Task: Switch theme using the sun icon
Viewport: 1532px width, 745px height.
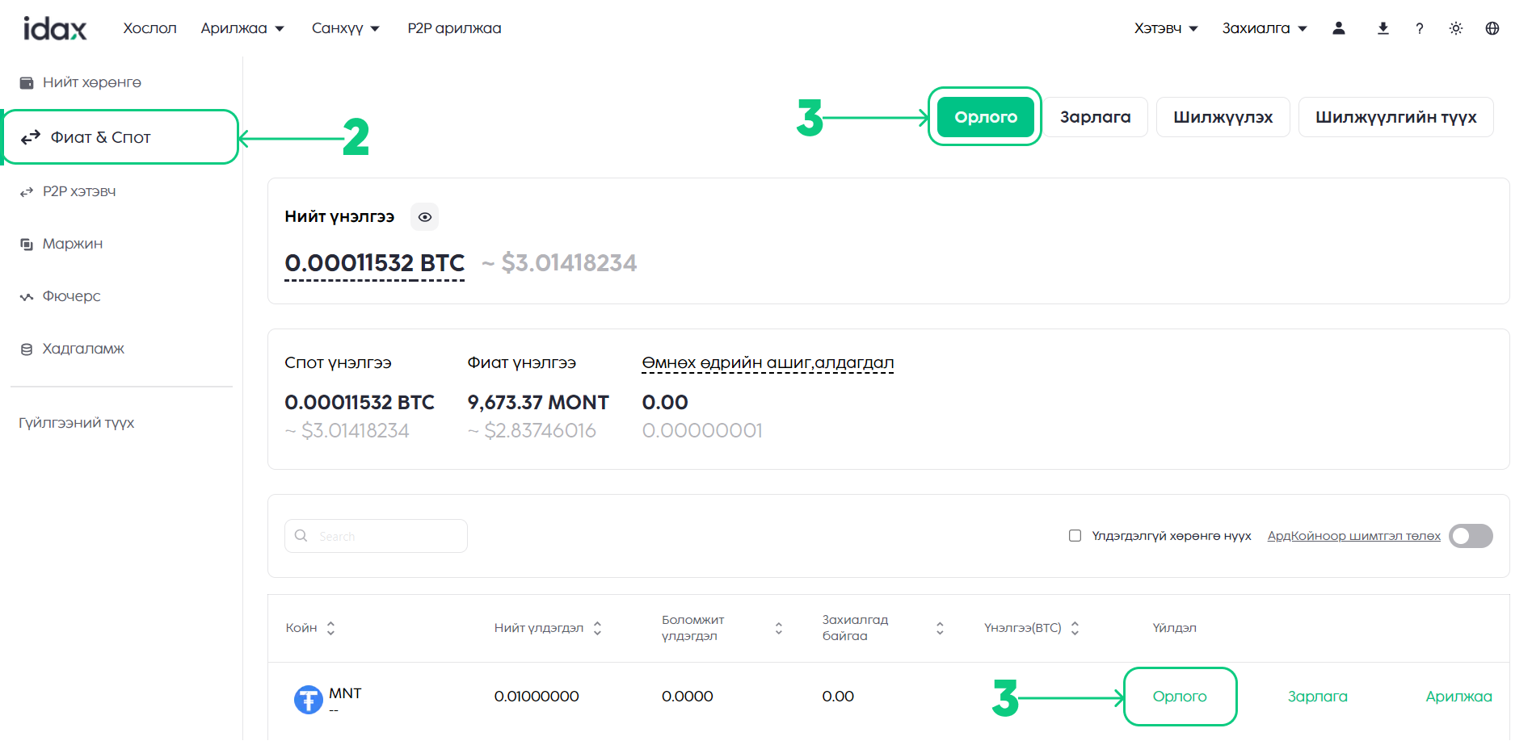Action: tap(1455, 28)
